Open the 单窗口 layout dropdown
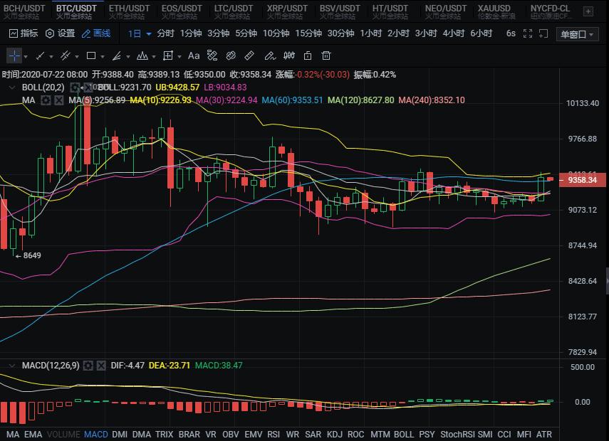This screenshot has height=441, width=609. click(577, 34)
